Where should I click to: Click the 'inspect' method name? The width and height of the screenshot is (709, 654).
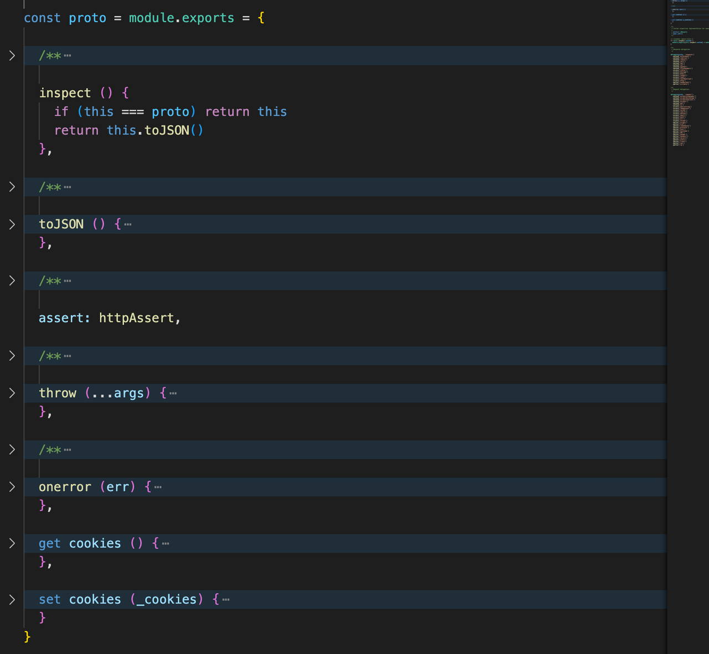pyautogui.click(x=65, y=93)
